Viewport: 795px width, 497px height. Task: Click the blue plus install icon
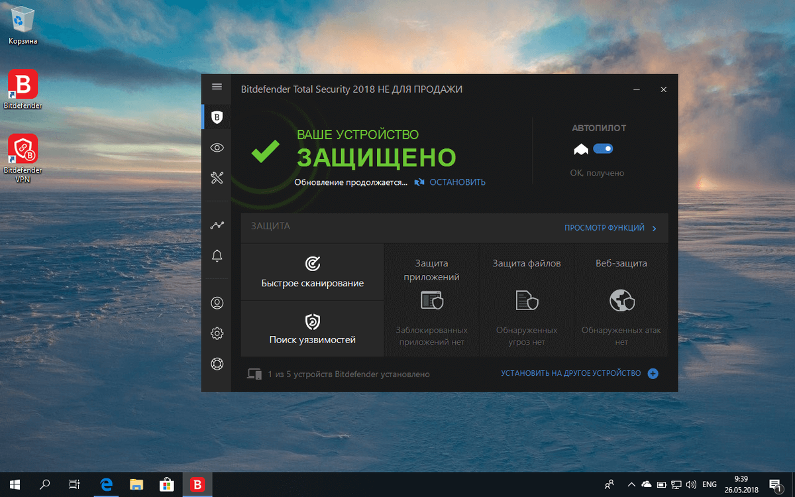click(x=653, y=374)
